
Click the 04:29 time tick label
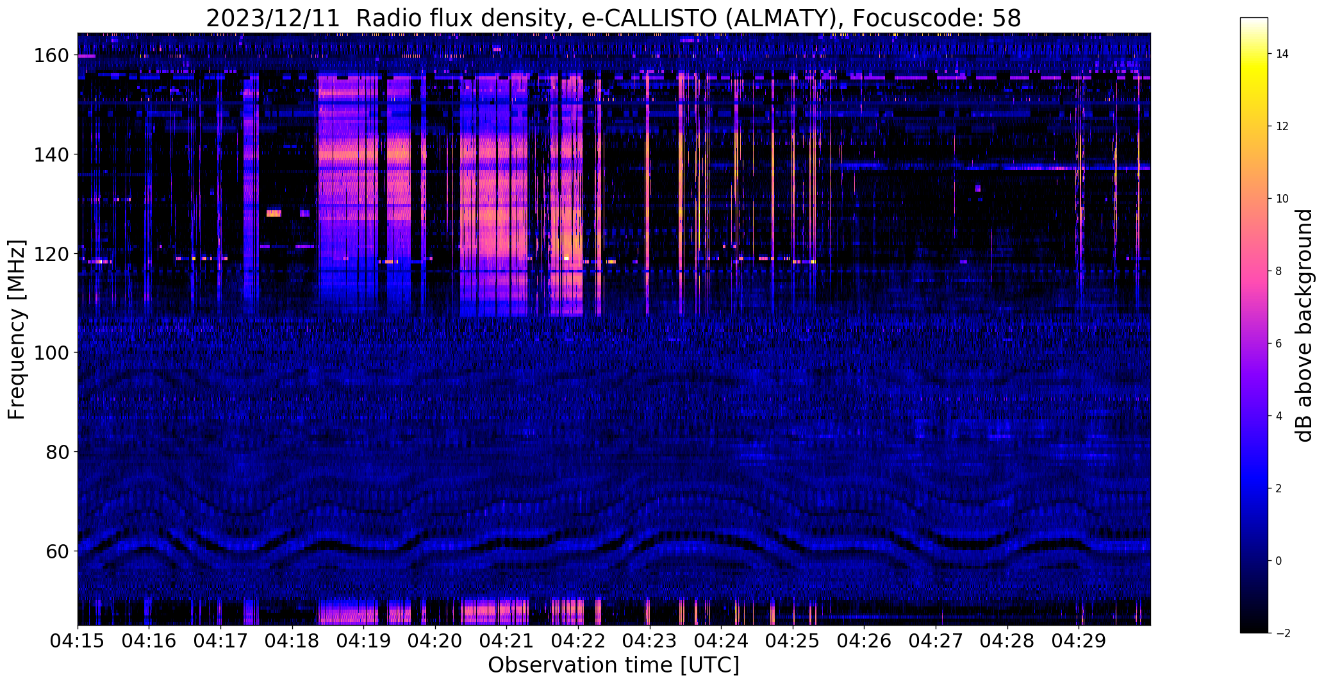point(1079,641)
